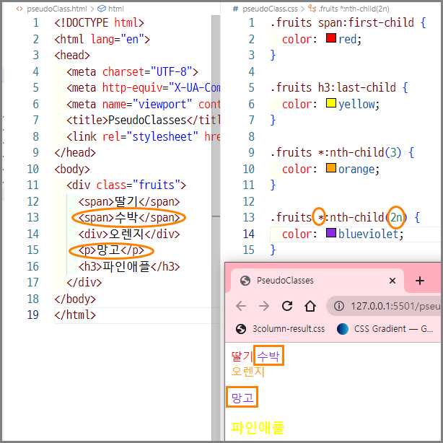Click the purple 망고 text in browser
The image size is (443, 443).
tap(242, 398)
